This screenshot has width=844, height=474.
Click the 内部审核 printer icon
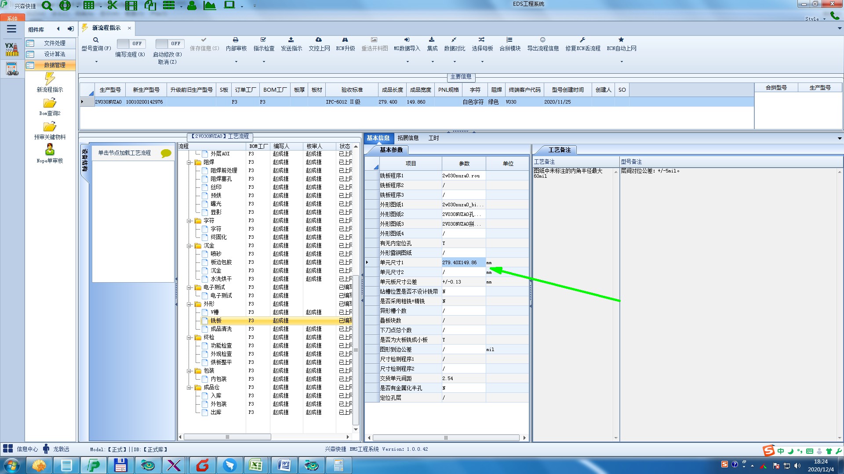pos(236,40)
